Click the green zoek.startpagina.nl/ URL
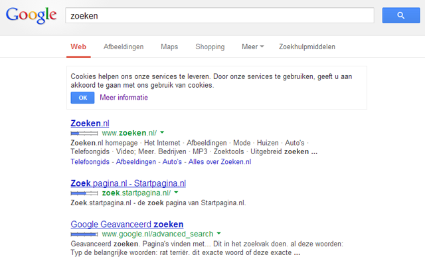 pos(136,193)
